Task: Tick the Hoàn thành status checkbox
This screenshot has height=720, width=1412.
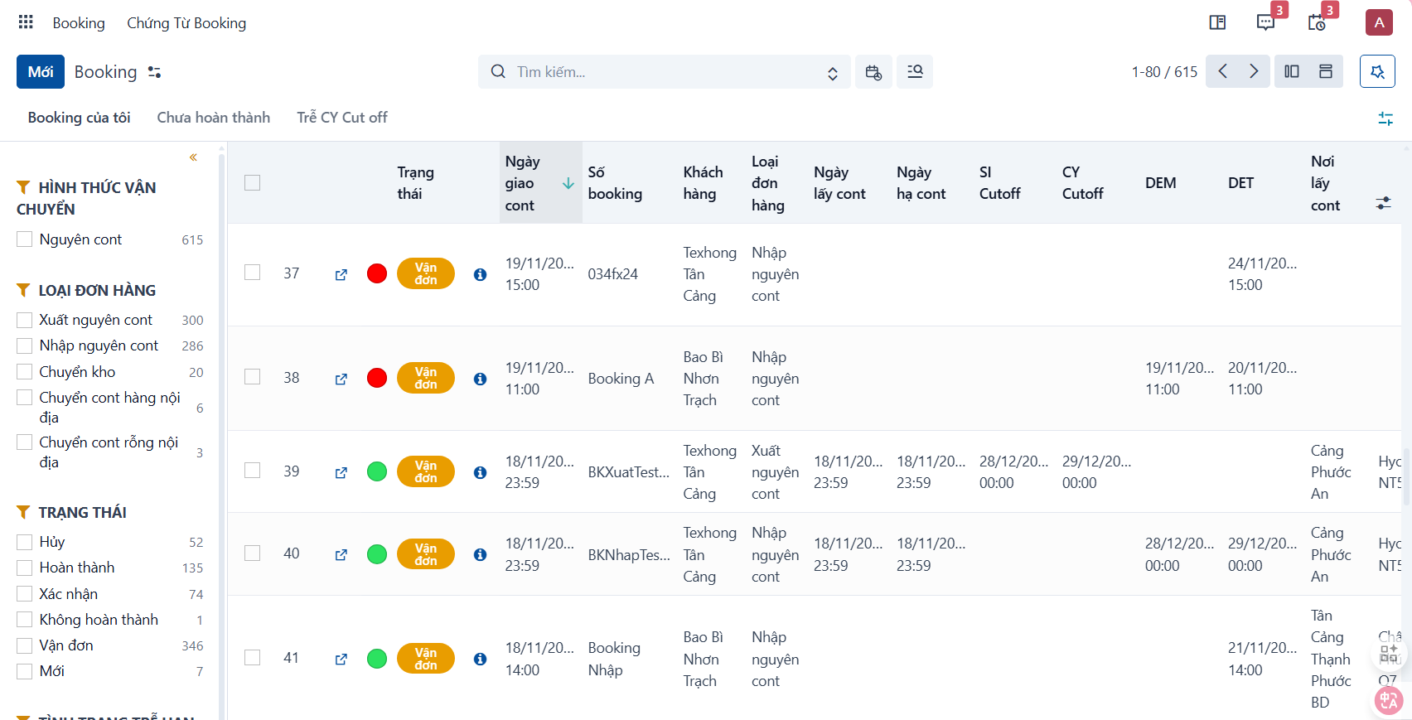Action: (x=25, y=568)
